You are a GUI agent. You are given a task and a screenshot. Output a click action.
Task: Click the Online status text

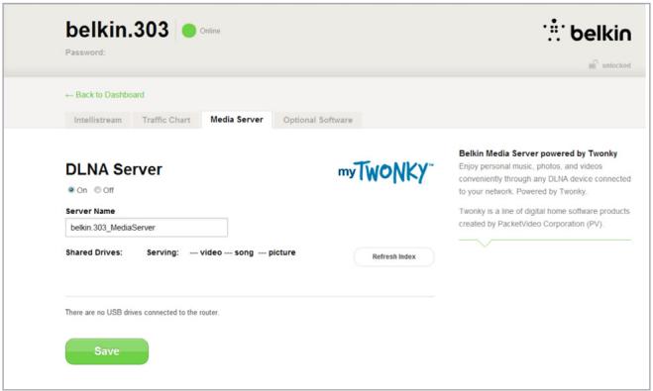(x=210, y=31)
